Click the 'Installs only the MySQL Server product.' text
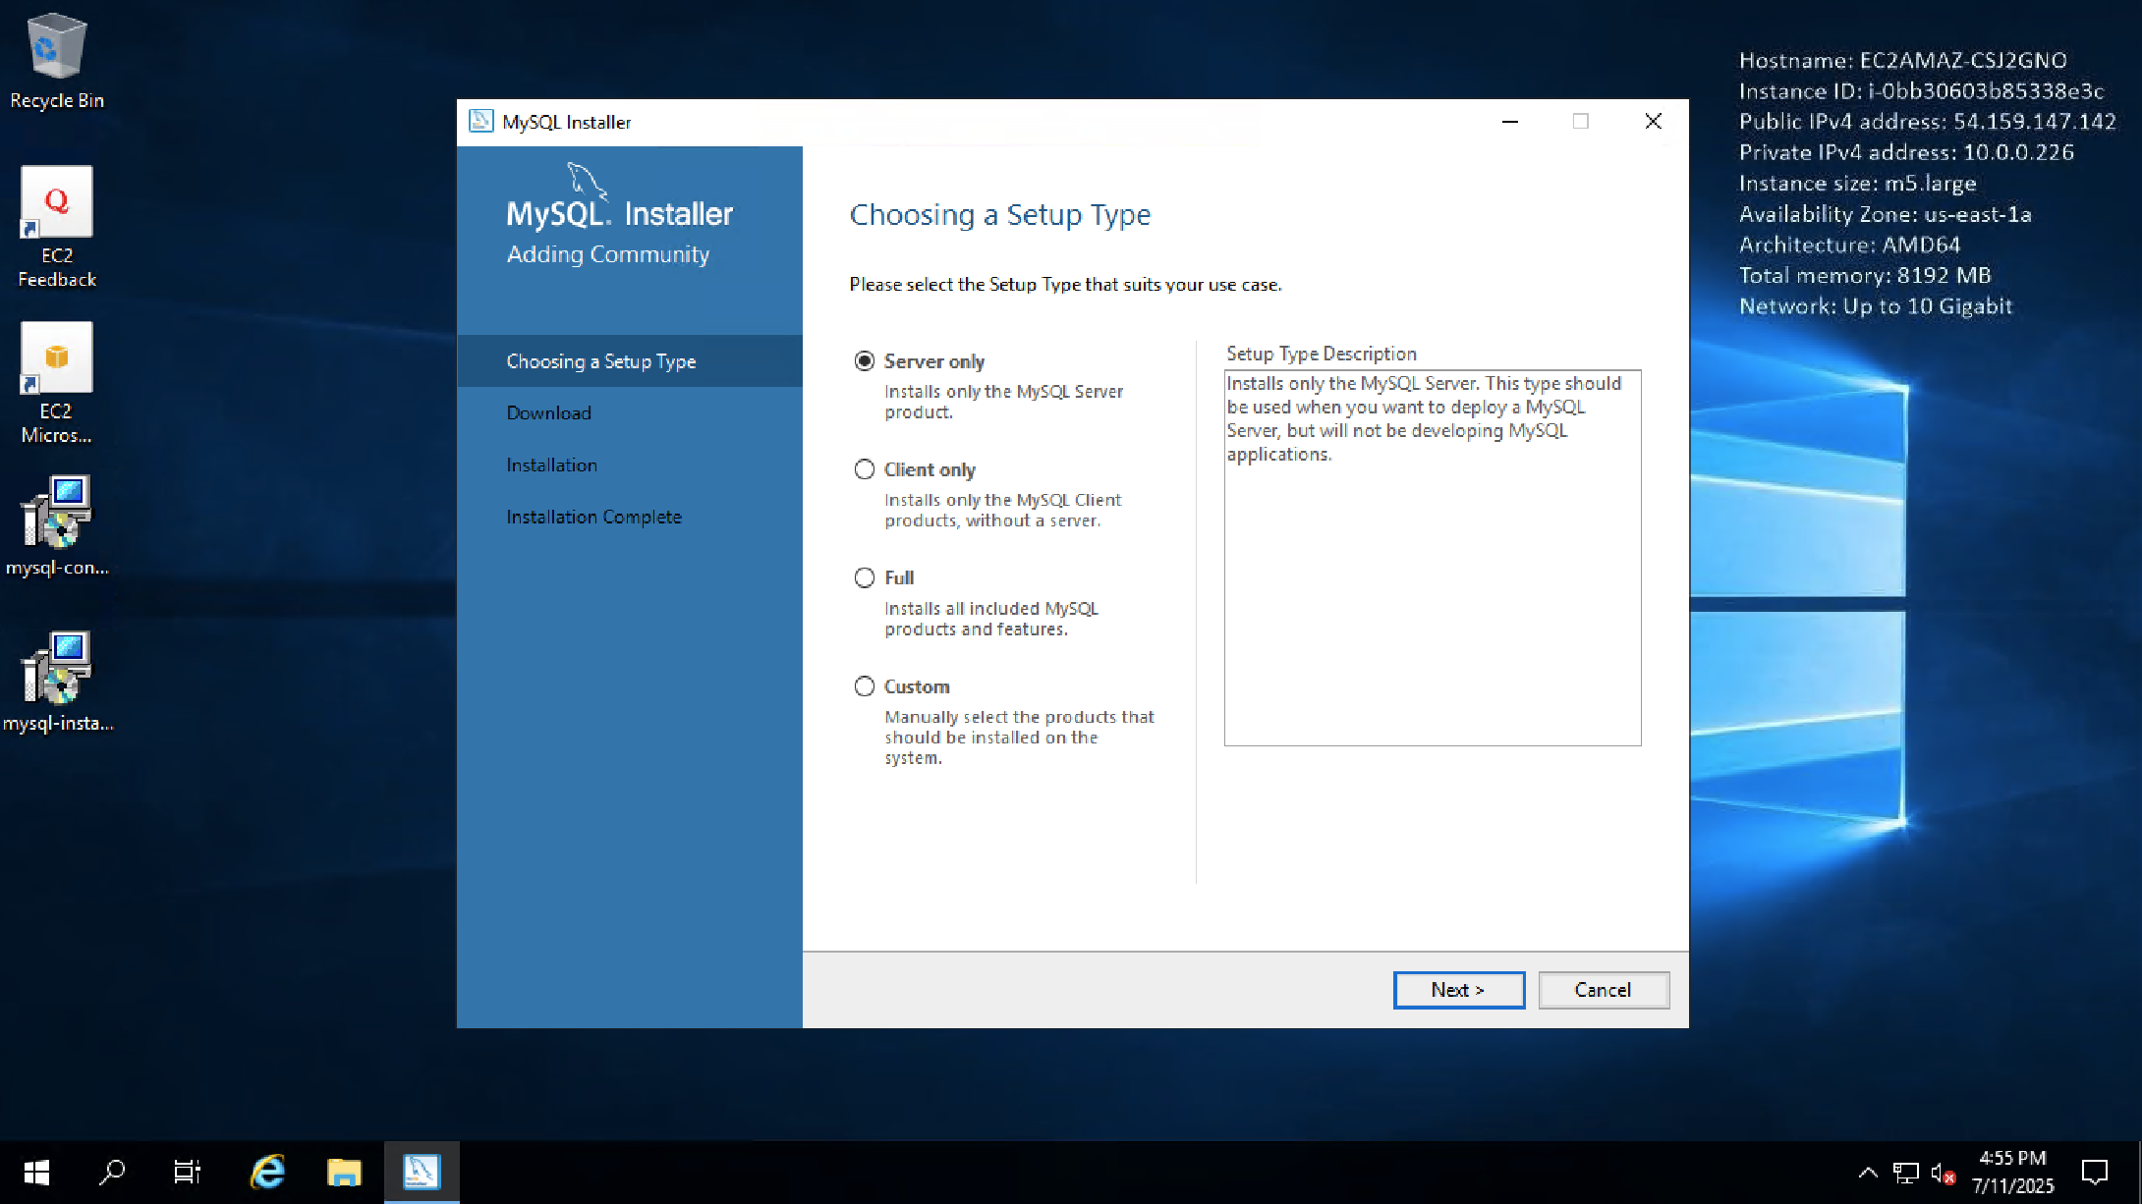The width and height of the screenshot is (2142, 1204). coord(1003,402)
